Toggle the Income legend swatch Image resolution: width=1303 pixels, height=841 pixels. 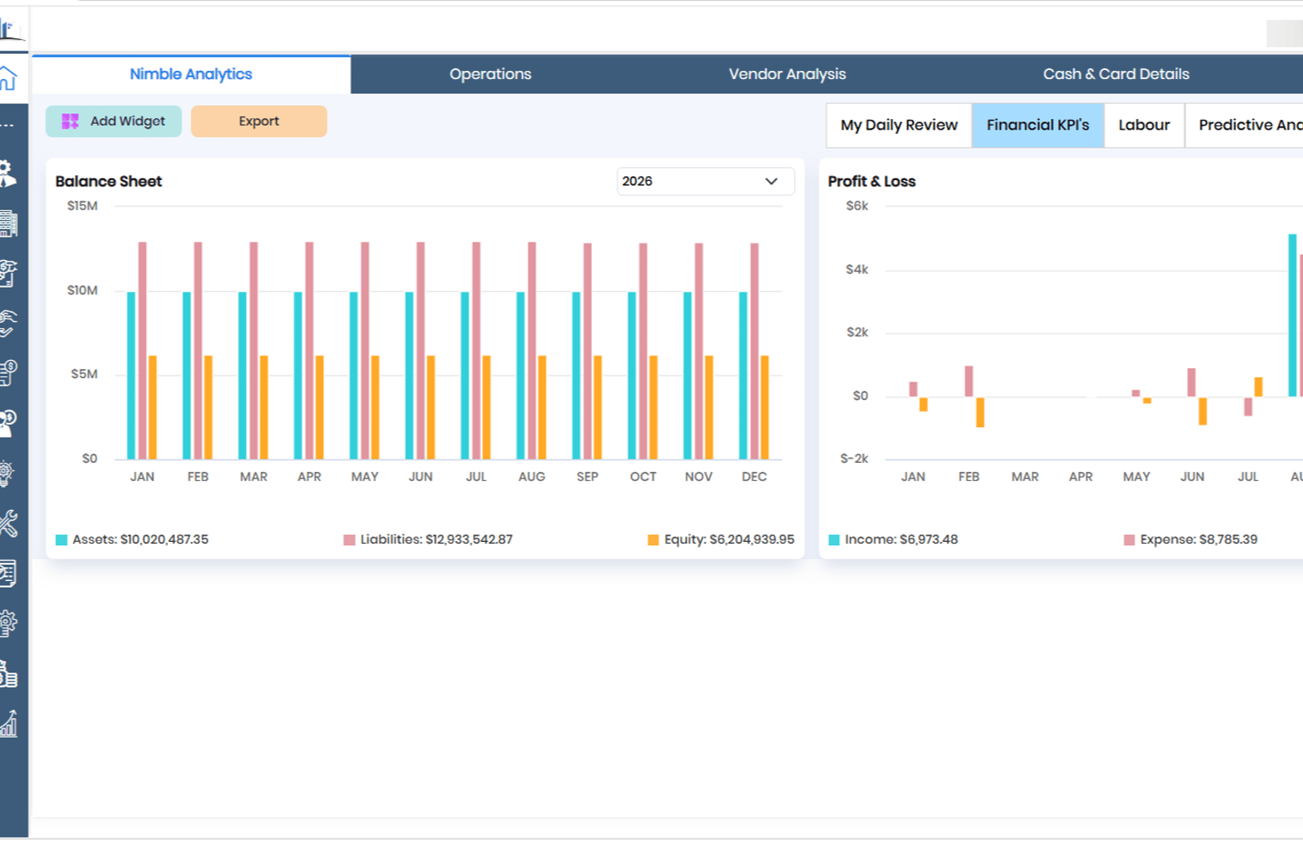(x=834, y=540)
